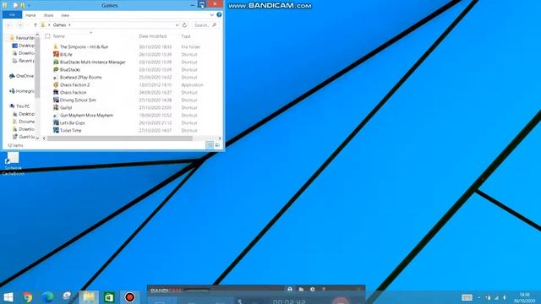Click the 'Application' type cell
Viewport: 541px width, 304px height.
[x=192, y=84]
